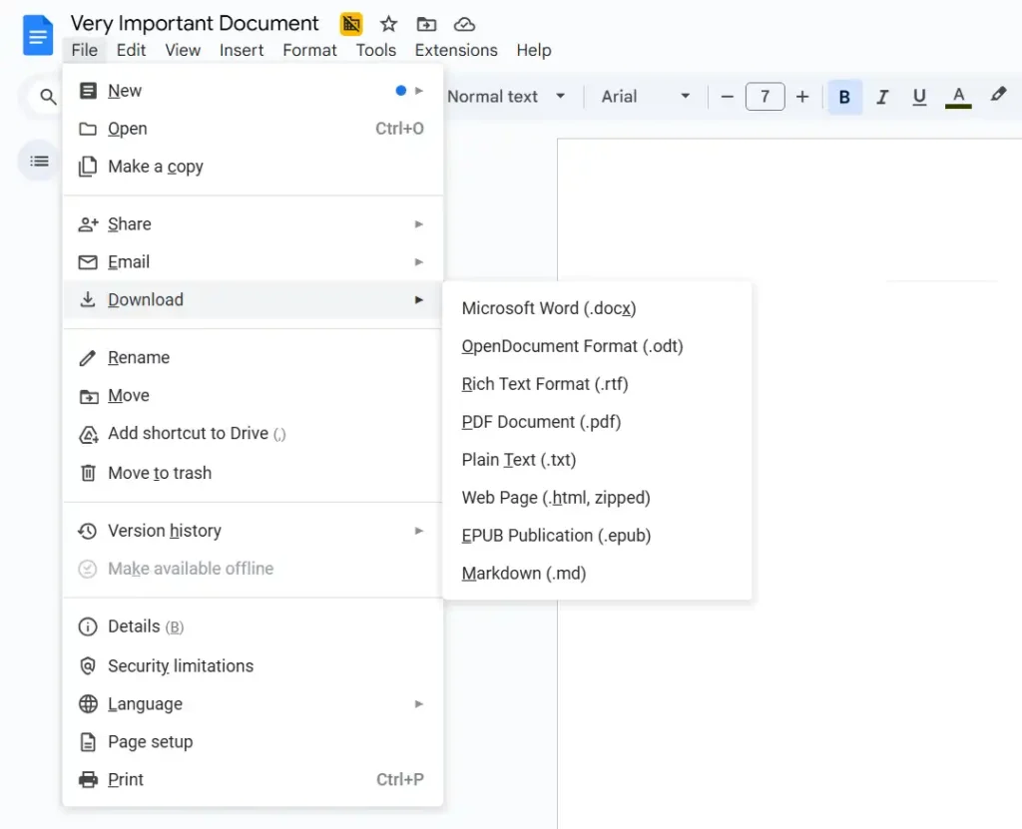
Task: Click the font size input field
Action: coord(765,97)
